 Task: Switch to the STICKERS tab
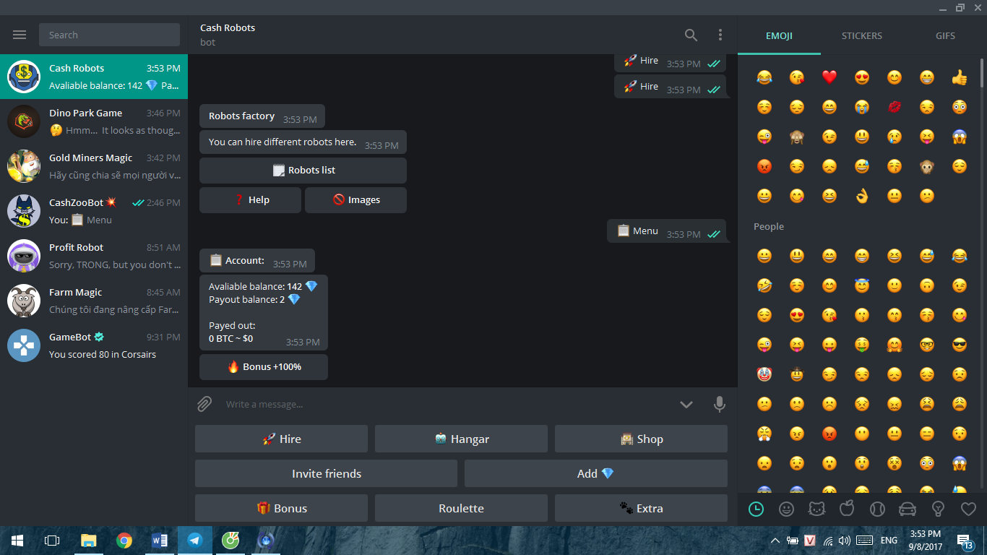[862, 35]
